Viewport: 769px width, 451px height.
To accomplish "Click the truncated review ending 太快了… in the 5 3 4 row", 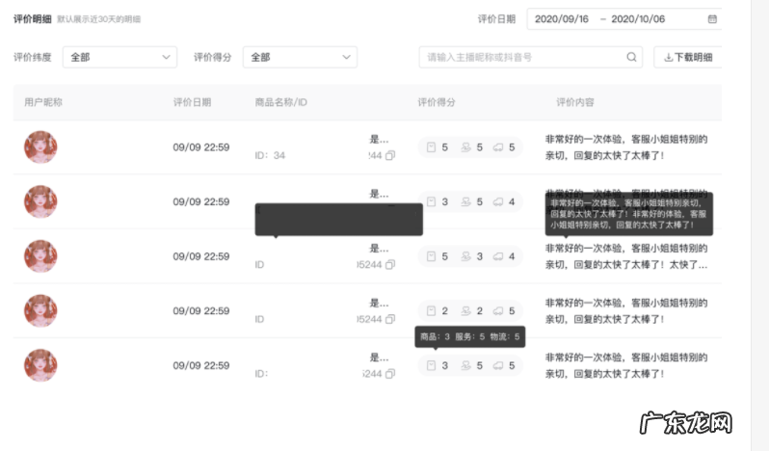I will point(626,256).
